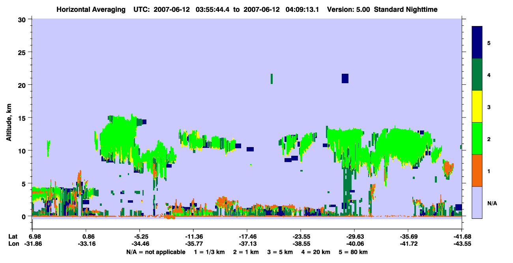The image size is (513, 263).
Task: Click longitude value '-31.86'
Action: pyautogui.click(x=33, y=244)
